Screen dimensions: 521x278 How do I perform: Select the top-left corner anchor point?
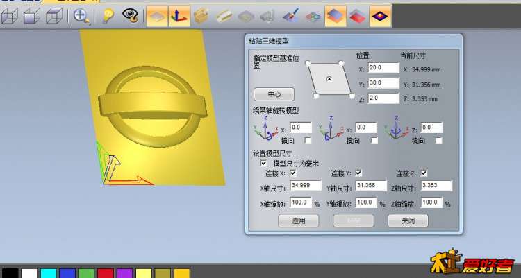pos(308,63)
